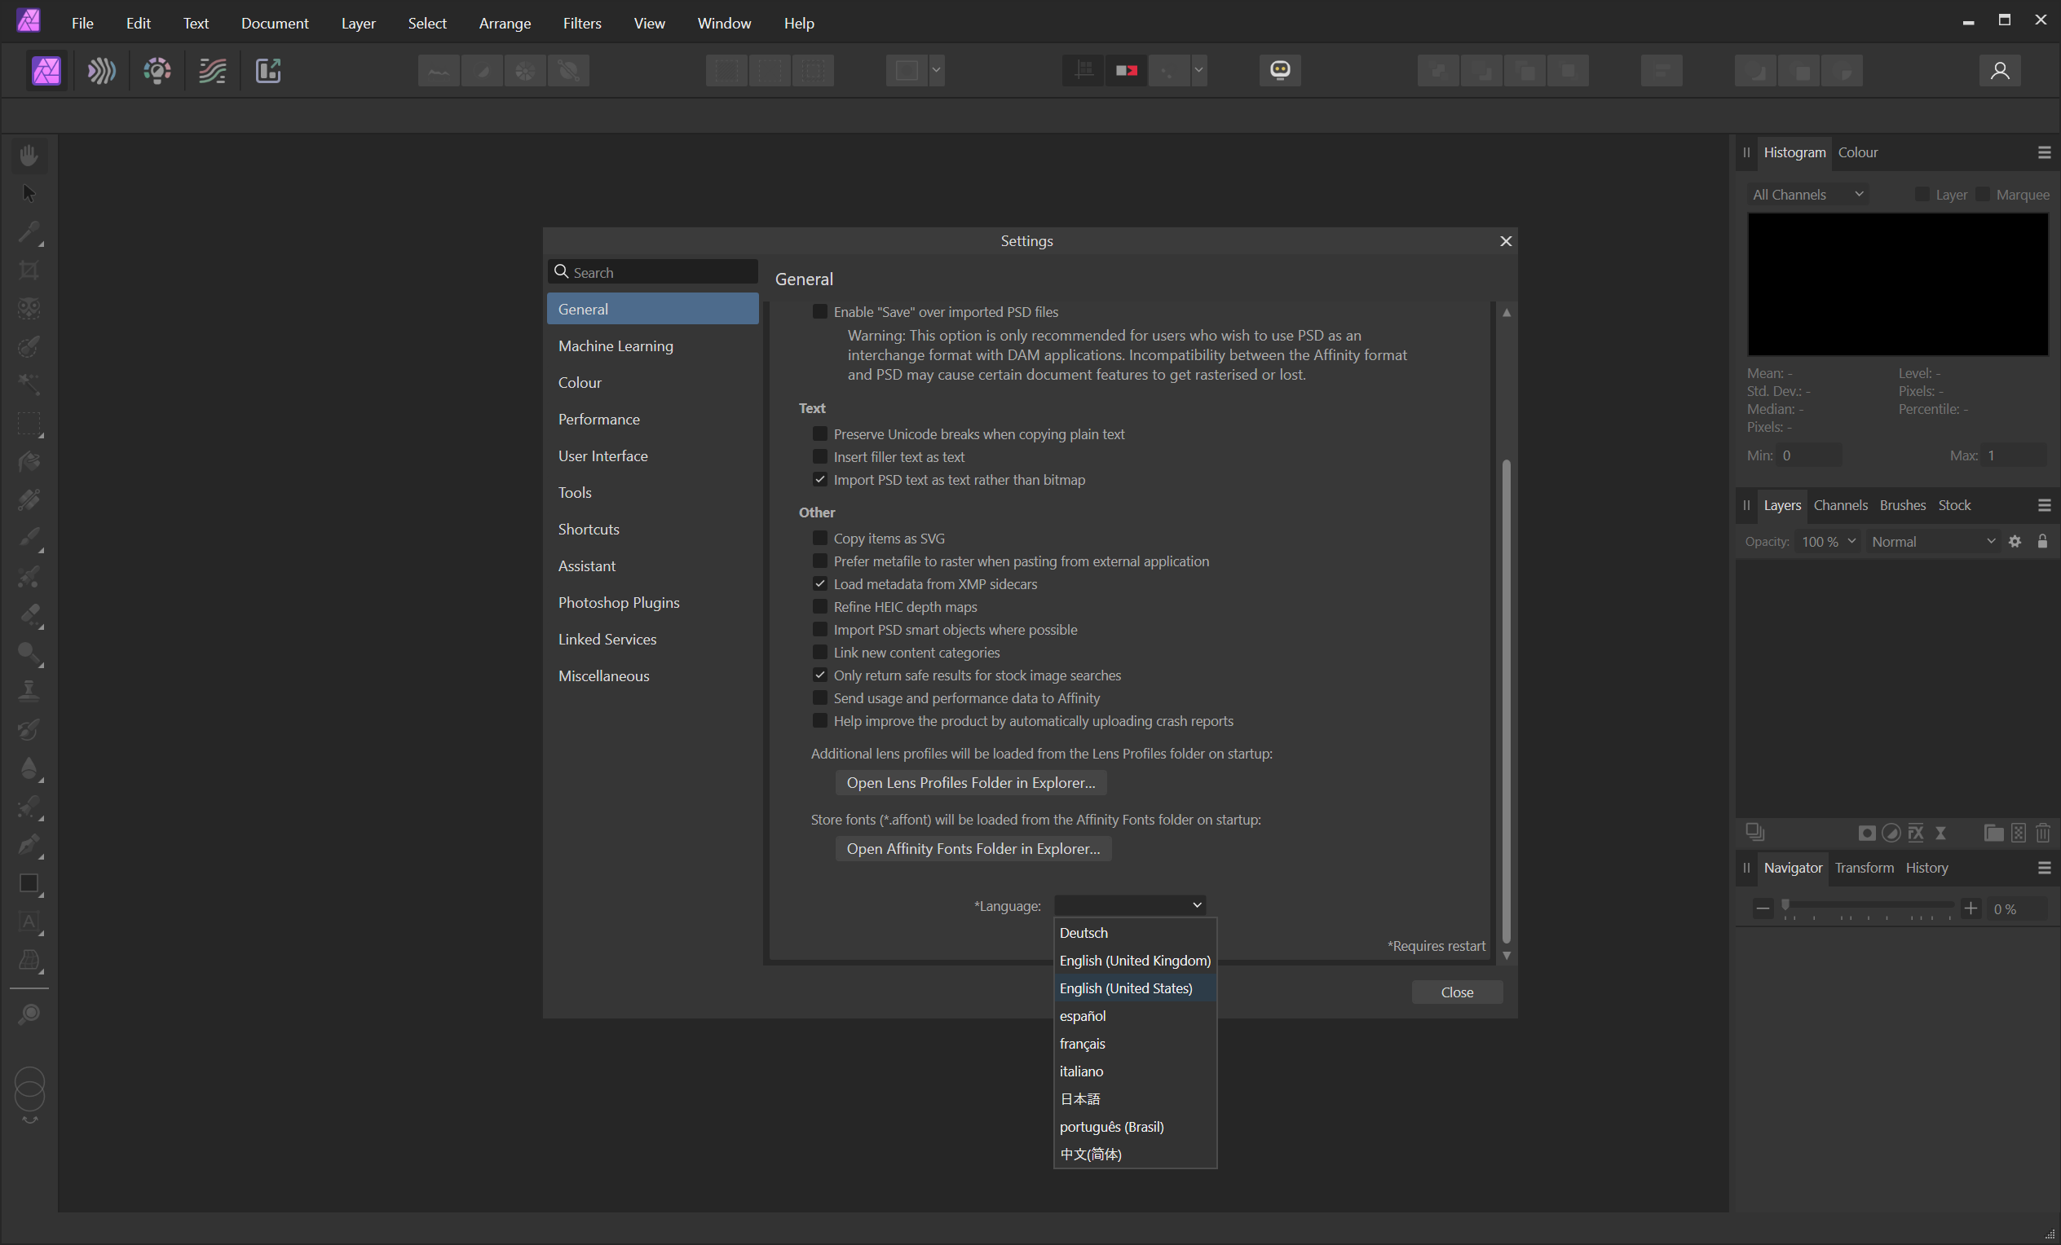Select the Hand view tool
This screenshot has width=2061, height=1245.
(x=29, y=156)
